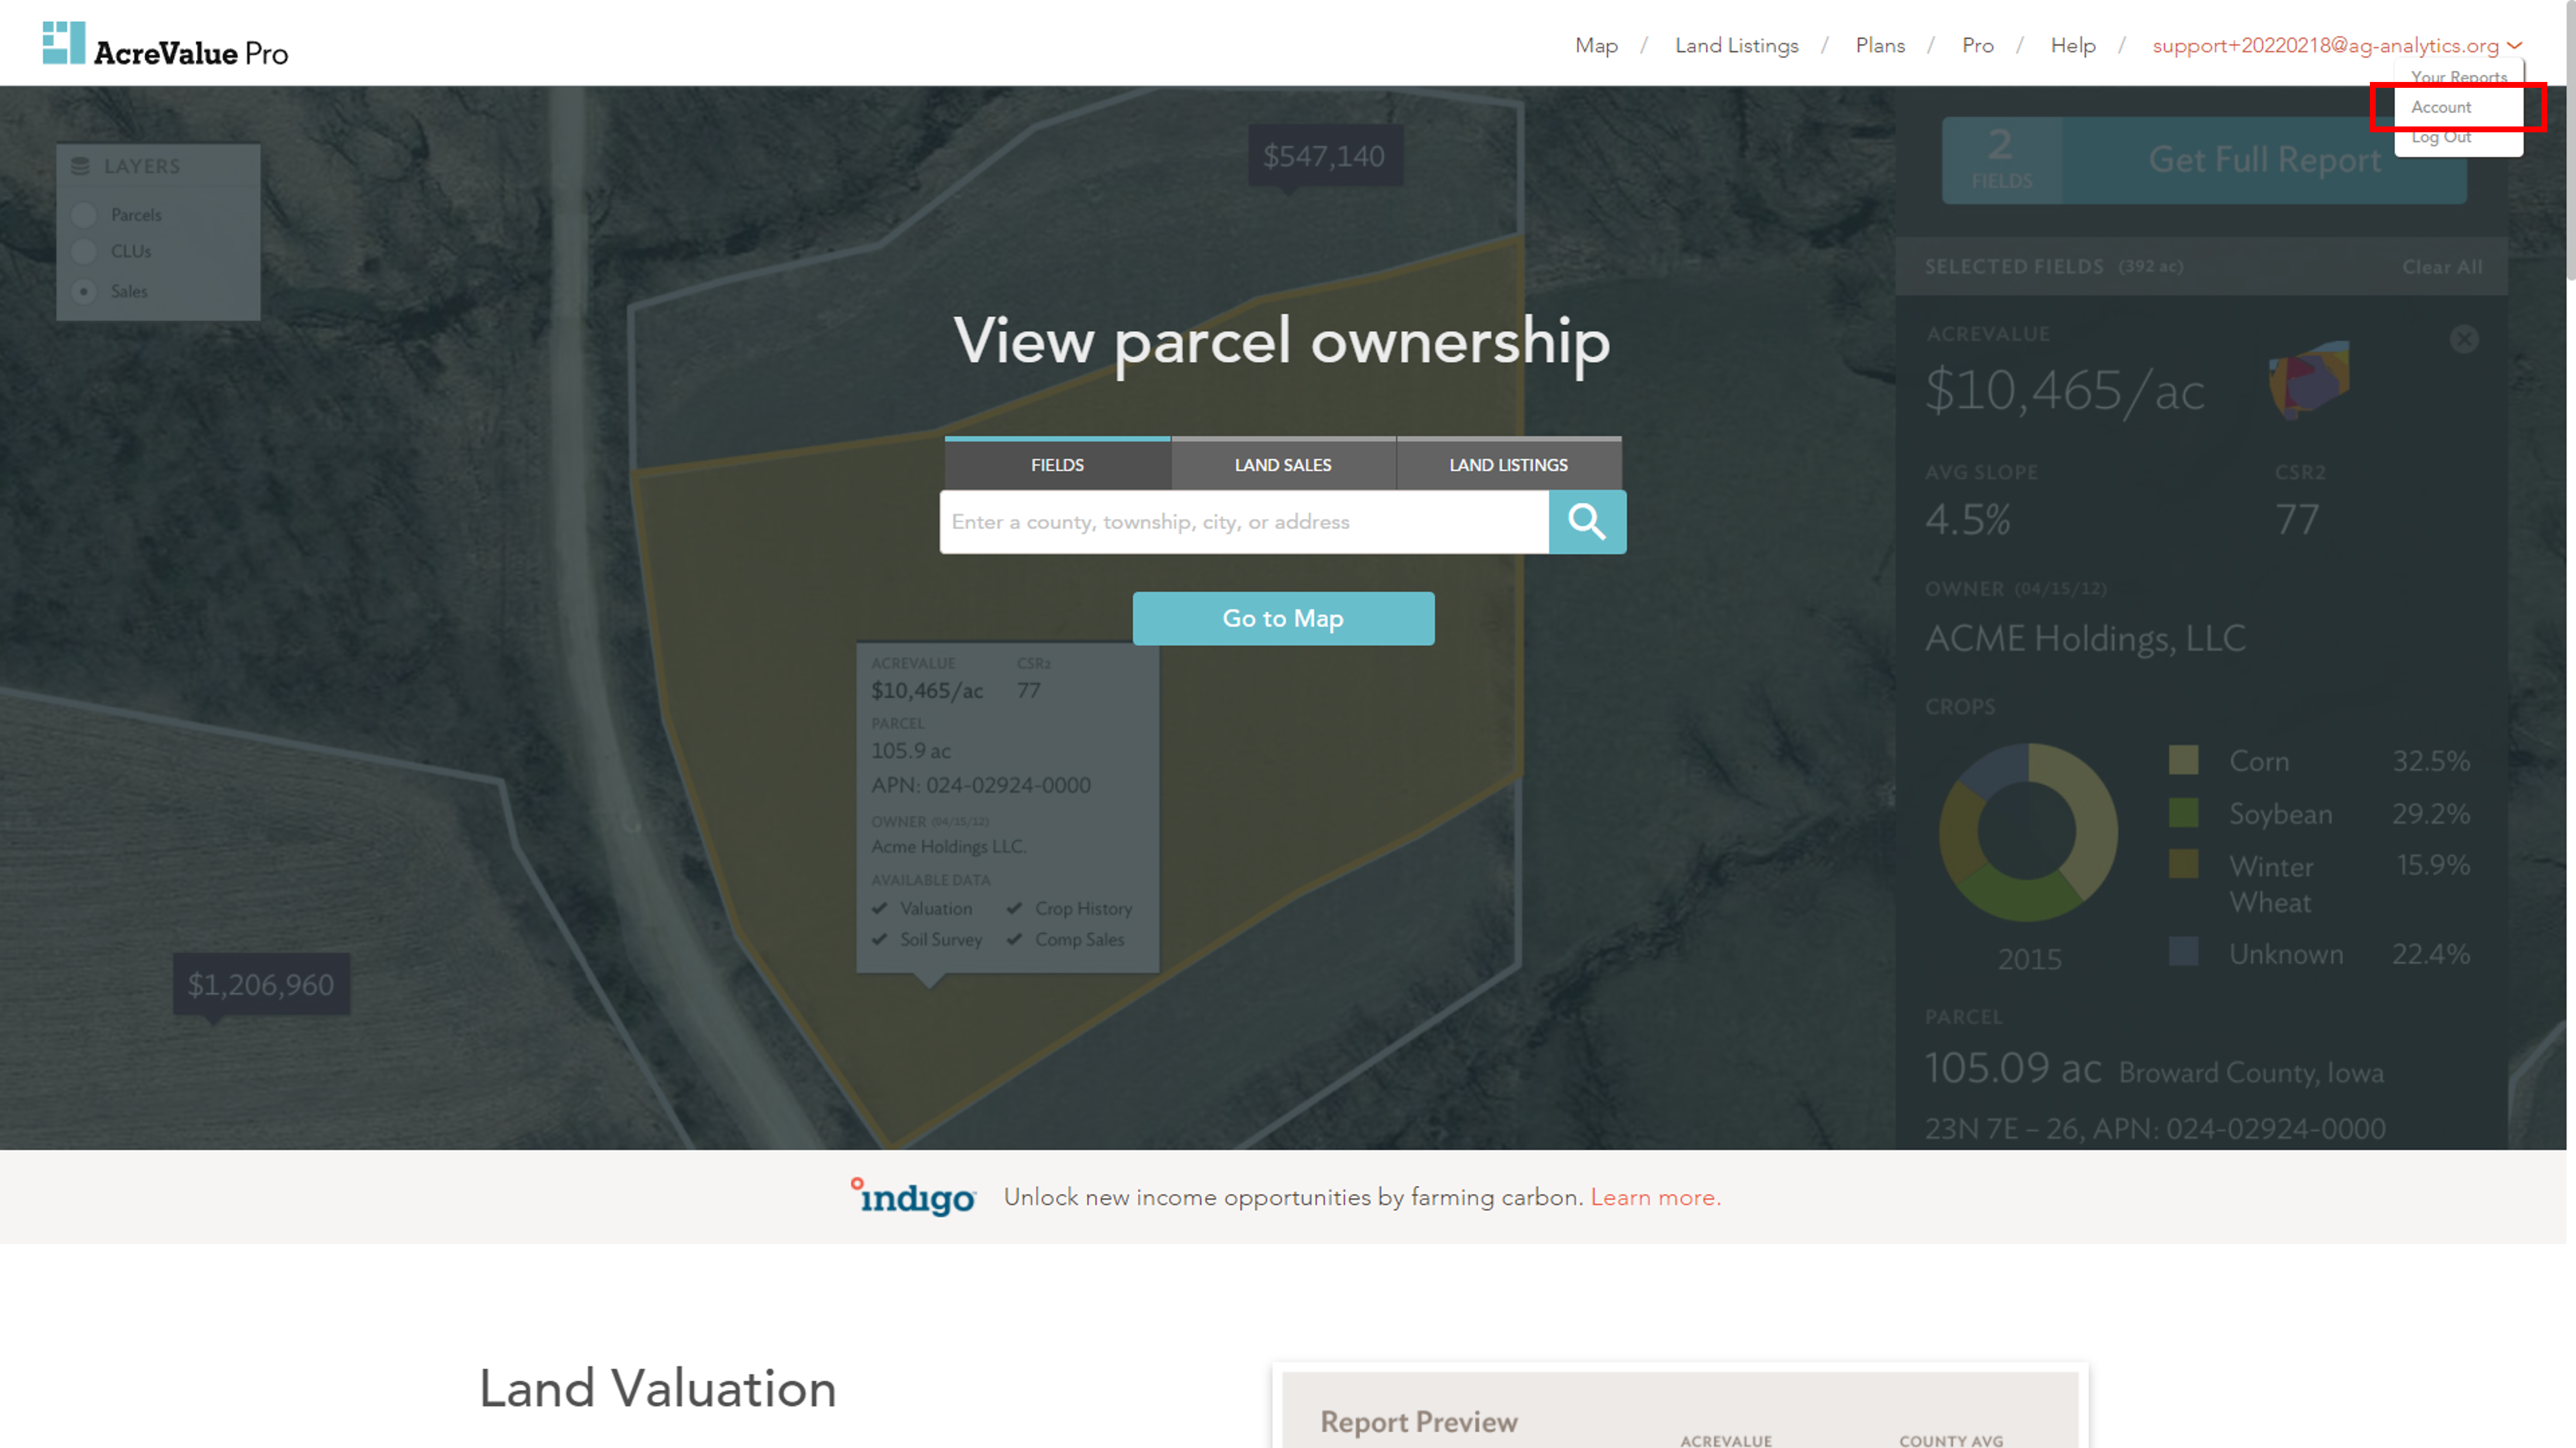The image size is (2576, 1448).
Task: Select the Parcels layer radio button
Action: pyautogui.click(x=85, y=214)
